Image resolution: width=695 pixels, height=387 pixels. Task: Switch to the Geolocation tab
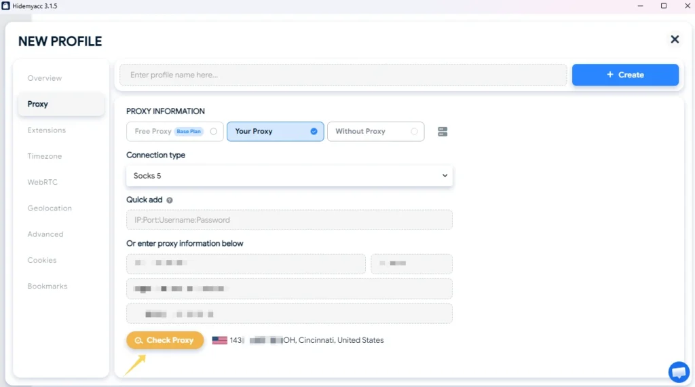click(50, 208)
